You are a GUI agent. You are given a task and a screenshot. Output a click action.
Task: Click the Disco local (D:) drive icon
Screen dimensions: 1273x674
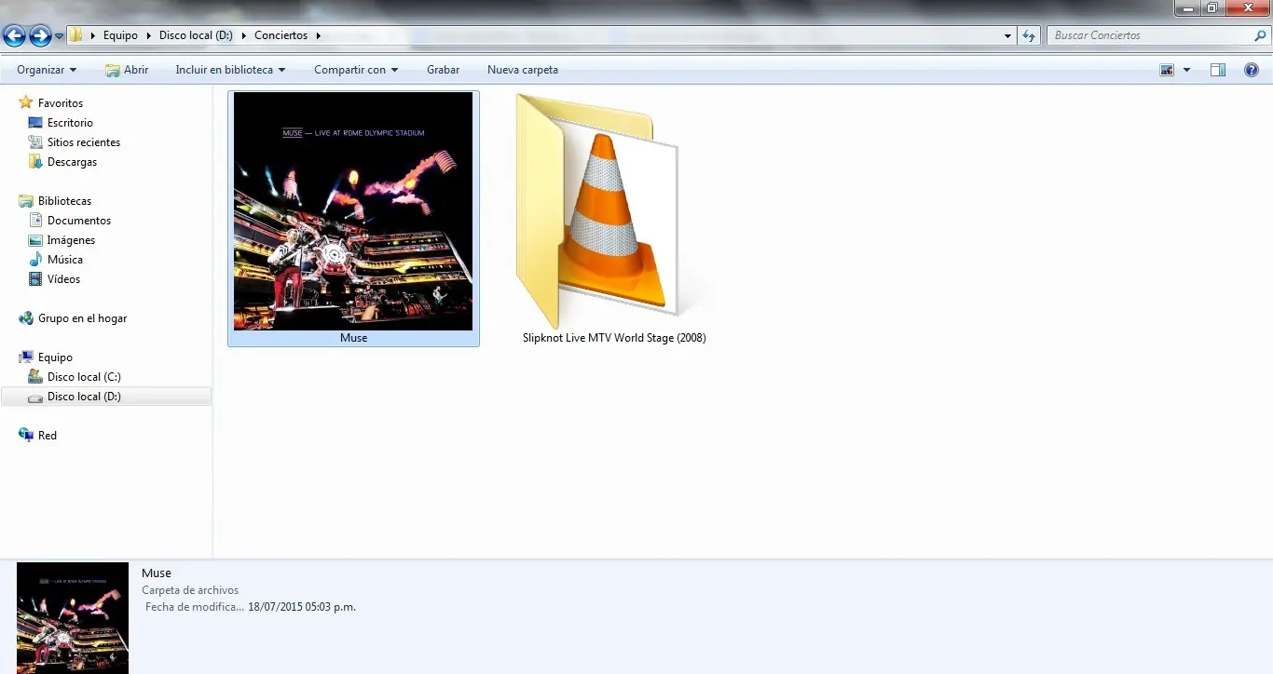pos(35,397)
